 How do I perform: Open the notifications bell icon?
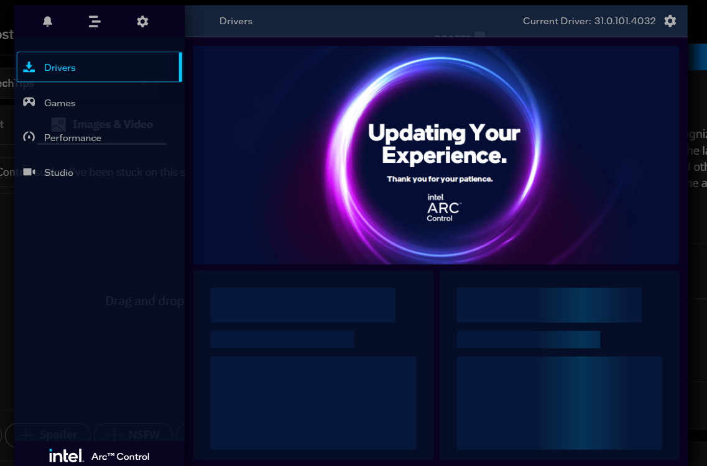[x=47, y=21]
